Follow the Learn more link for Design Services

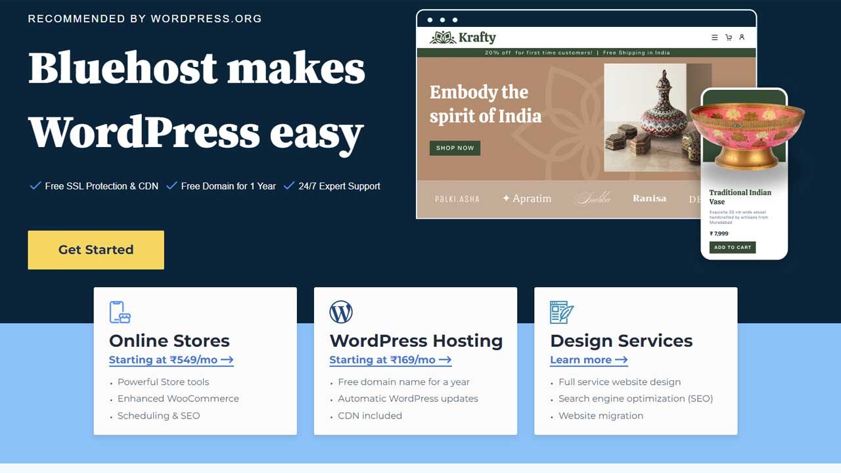click(x=589, y=360)
